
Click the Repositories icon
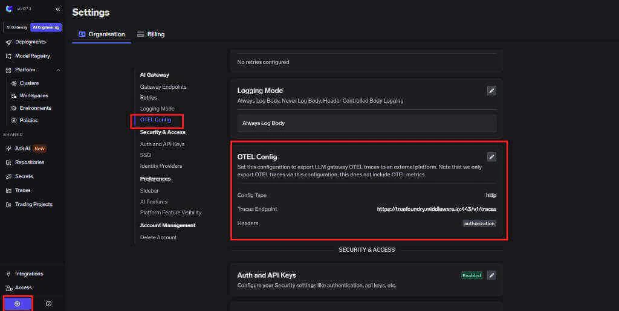(8, 162)
